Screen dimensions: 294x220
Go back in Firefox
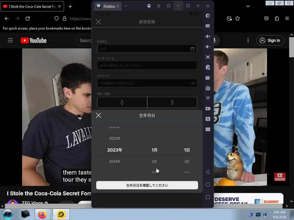tap(7, 19)
